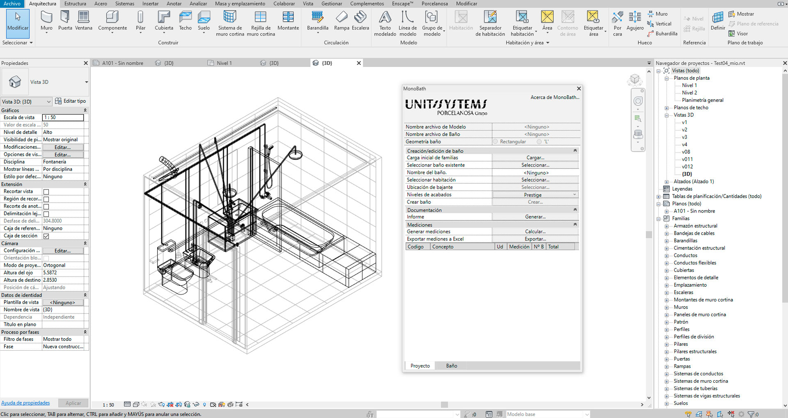Toggle the Delimitación lejana checkbox
The image size is (788, 418).
click(x=46, y=214)
